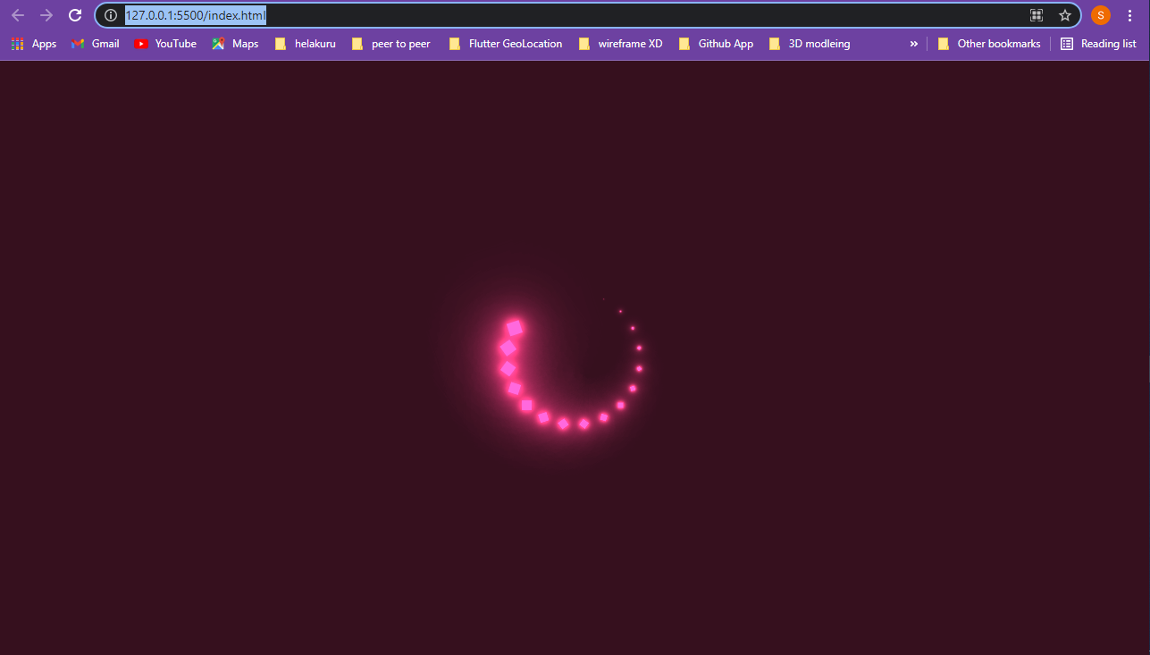Click the site information icon

click(x=111, y=15)
